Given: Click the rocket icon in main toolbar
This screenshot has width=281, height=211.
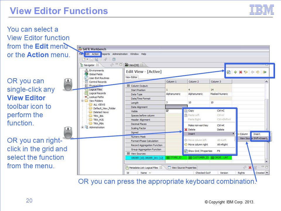Looking at the screenshot, I should tap(105, 59).
